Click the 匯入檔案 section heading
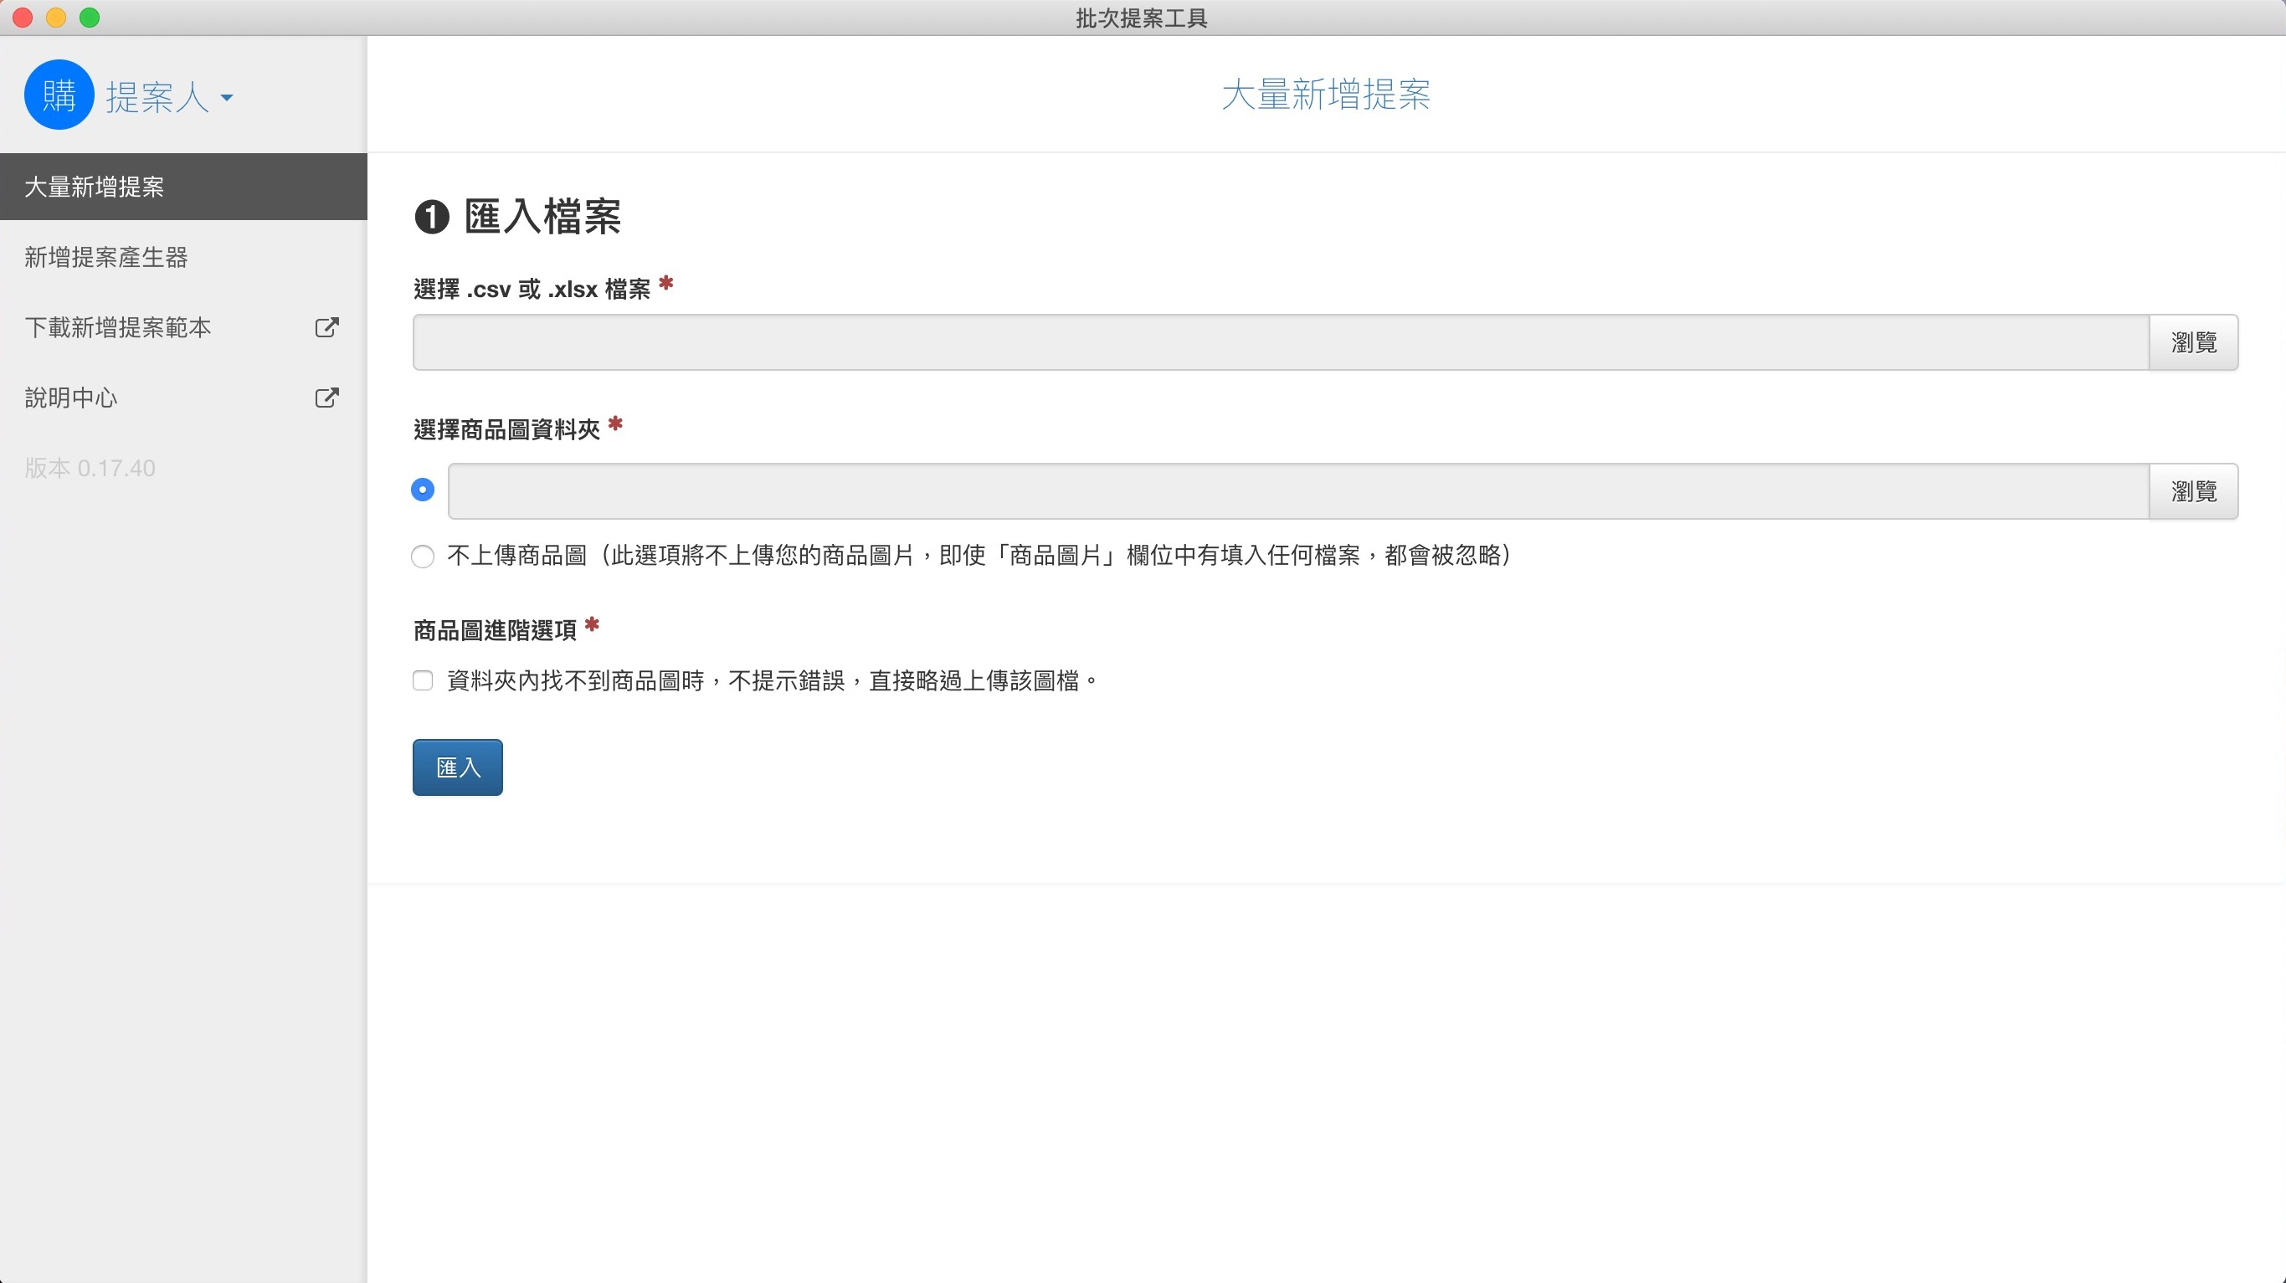 542,217
